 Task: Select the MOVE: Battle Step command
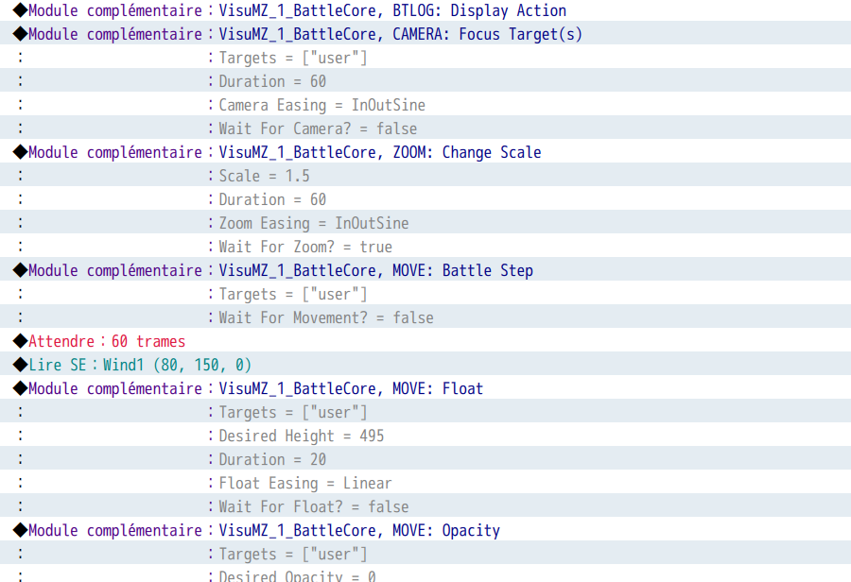pyautogui.click(x=375, y=270)
